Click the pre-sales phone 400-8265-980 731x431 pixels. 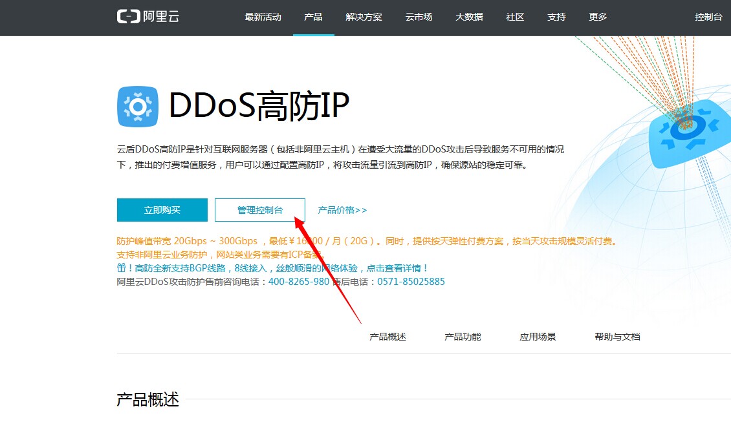coord(299,282)
